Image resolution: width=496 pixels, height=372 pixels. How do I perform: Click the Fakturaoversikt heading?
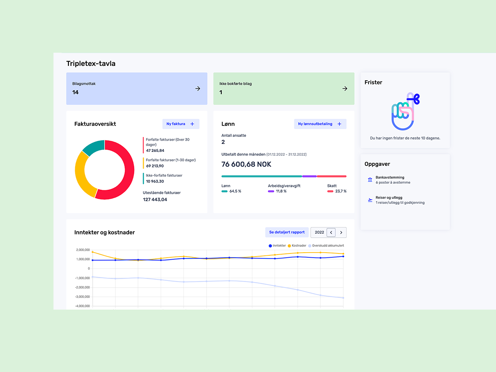(95, 124)
